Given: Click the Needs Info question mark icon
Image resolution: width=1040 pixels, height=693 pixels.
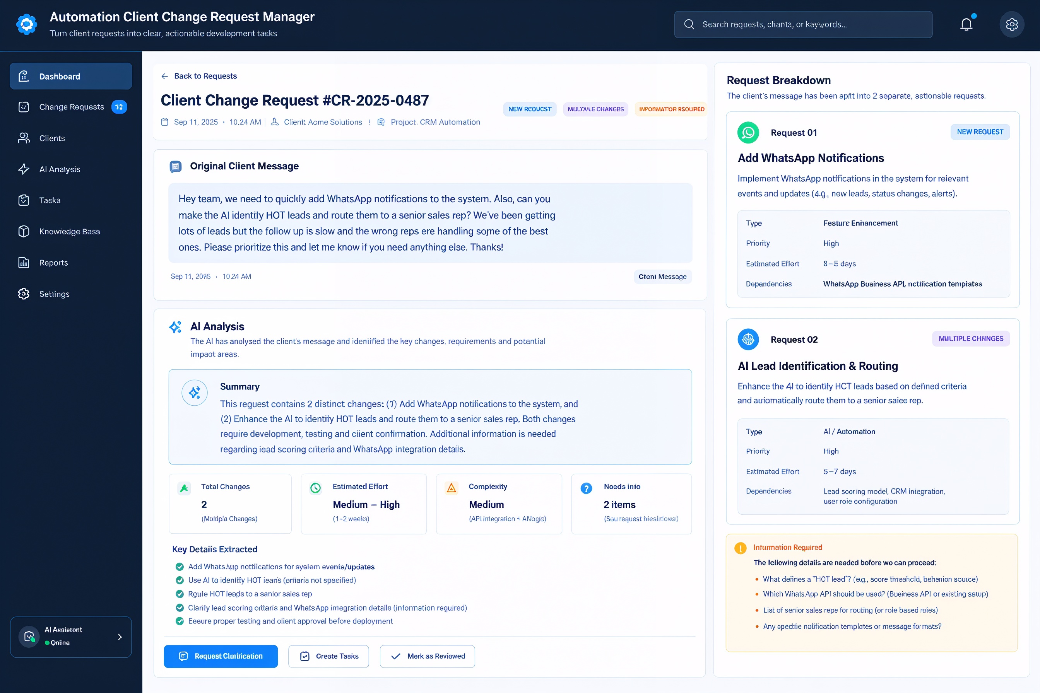Looking at the screenshot, I should click(586, 488).
